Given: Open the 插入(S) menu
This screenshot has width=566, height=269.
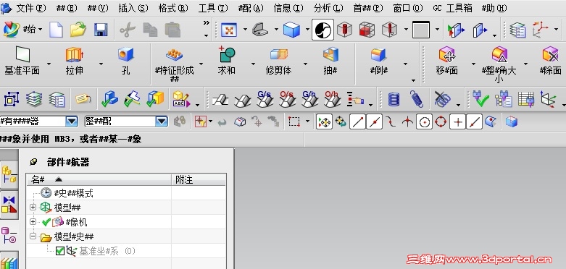Looking at the screenshot, I should point(133,8).
